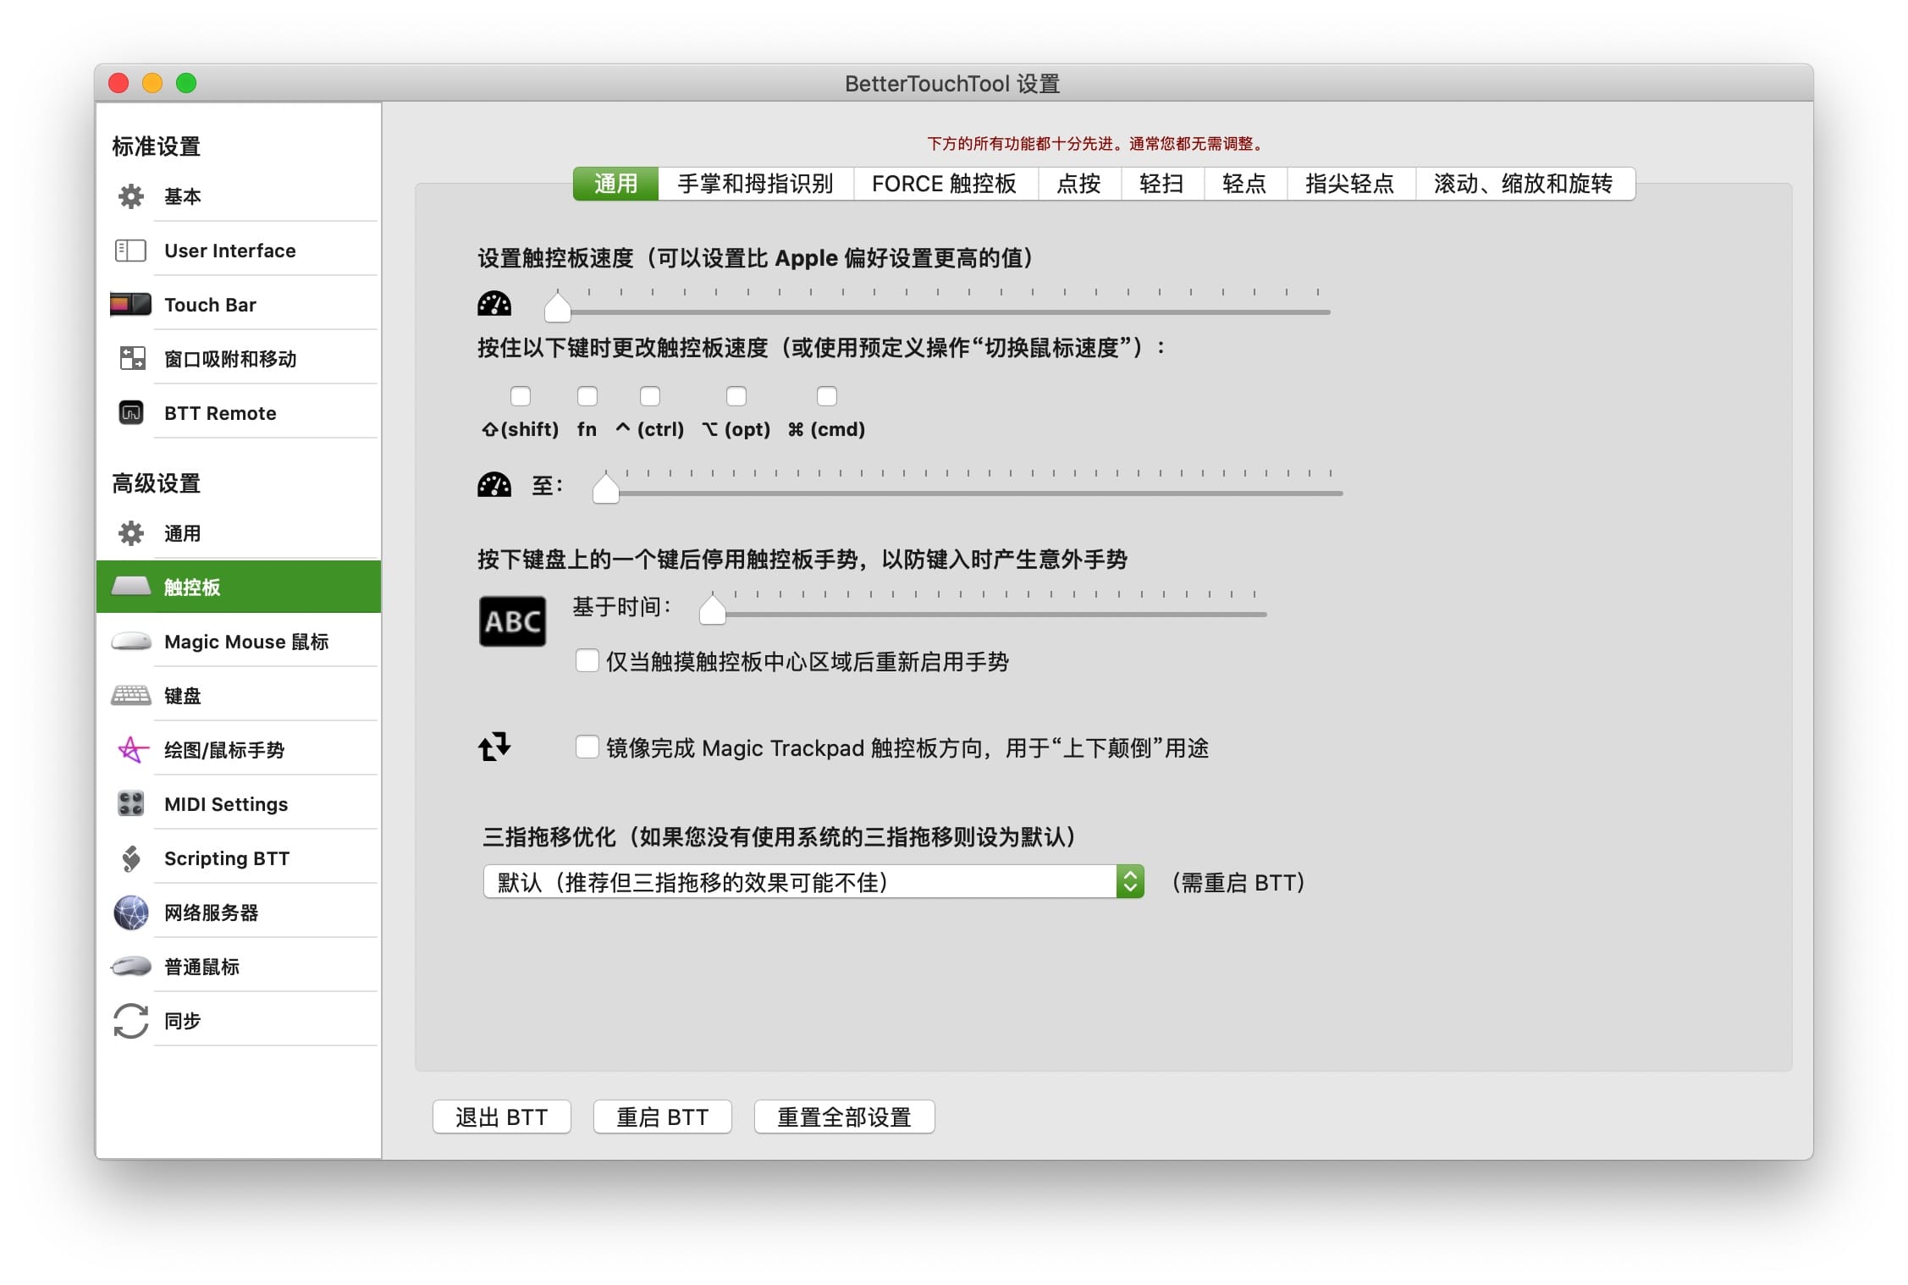Click the 窗口吸附和移动 sidebar icon
The image size is (1908, 1285).
(x=131, y=359)
